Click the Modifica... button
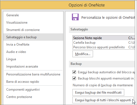The image size is (137, 105). pyautogui.click(x=83, y=54)
